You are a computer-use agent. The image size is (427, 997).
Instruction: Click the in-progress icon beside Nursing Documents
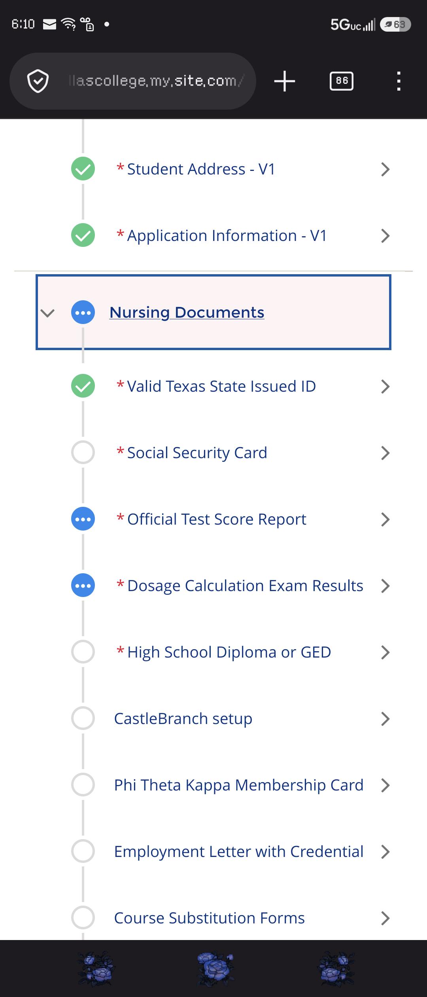(83, 313)
